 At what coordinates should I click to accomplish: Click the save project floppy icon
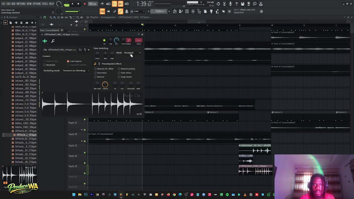[x=243, y=4]
